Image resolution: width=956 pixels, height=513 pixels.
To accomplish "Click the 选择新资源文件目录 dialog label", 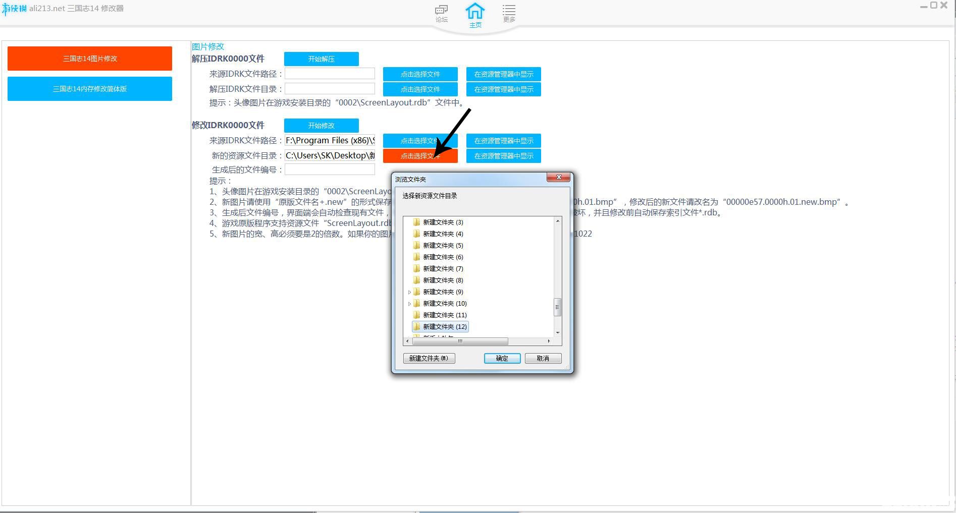I will (x=430, y=196).
